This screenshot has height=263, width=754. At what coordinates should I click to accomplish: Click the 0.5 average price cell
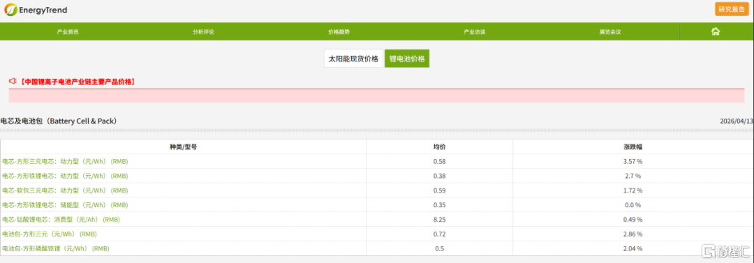coord(439,248)
